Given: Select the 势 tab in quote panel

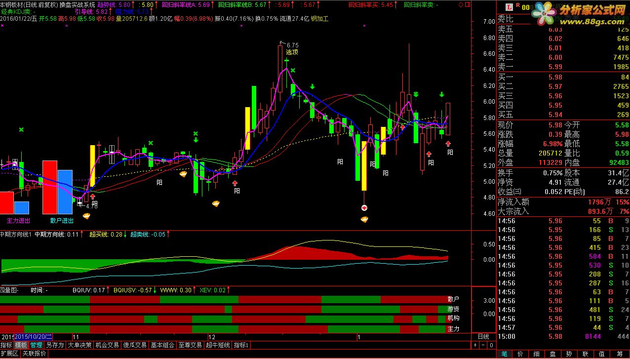Looking at the screenshot, I should click(569, 354).
